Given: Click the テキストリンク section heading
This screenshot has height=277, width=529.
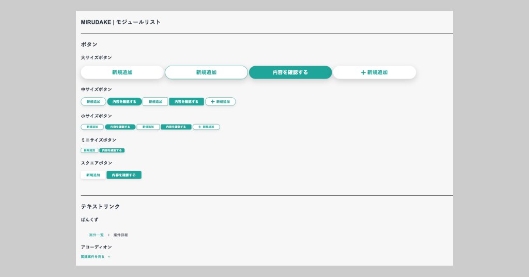Looking at the screenshot, I should [100, 207].
